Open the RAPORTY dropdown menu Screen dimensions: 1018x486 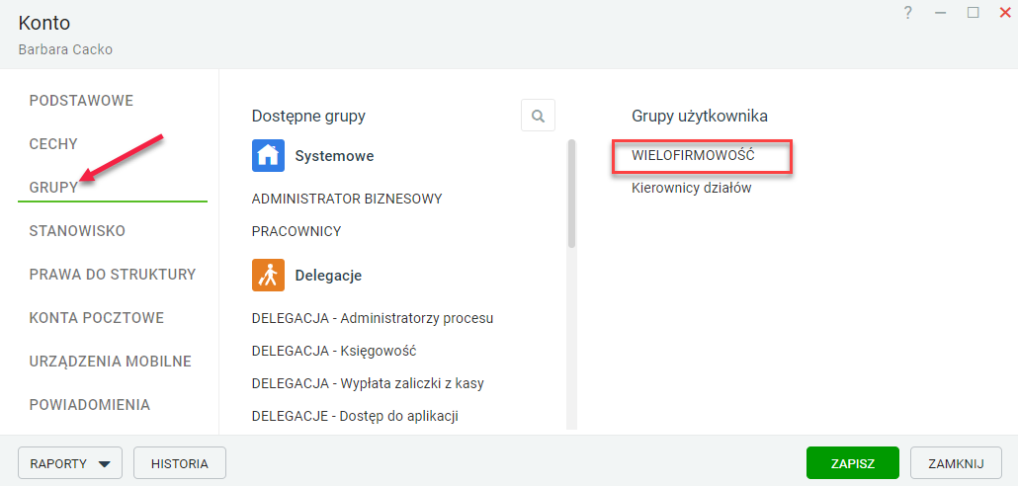70,464
